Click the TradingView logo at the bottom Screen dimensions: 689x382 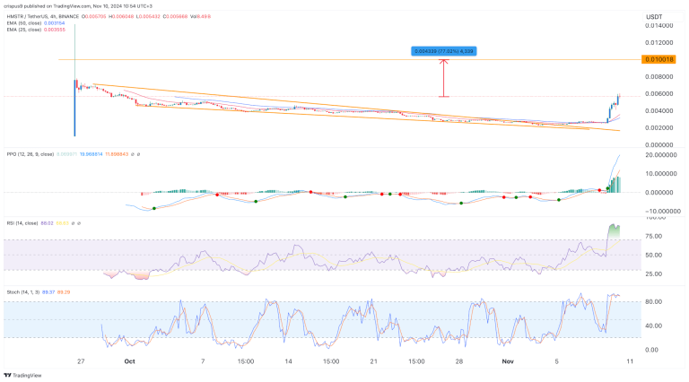pos(22,376)
